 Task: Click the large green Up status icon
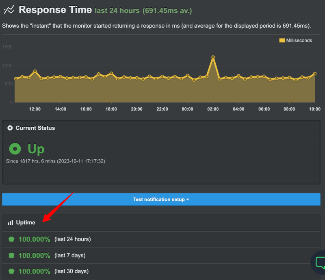[15, 149]
